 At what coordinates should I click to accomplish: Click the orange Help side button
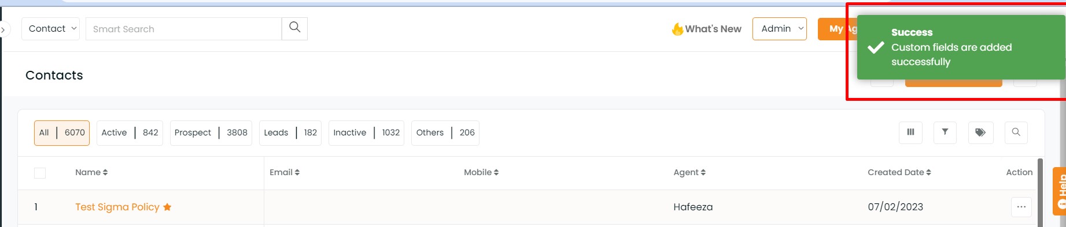point(1060,199)
